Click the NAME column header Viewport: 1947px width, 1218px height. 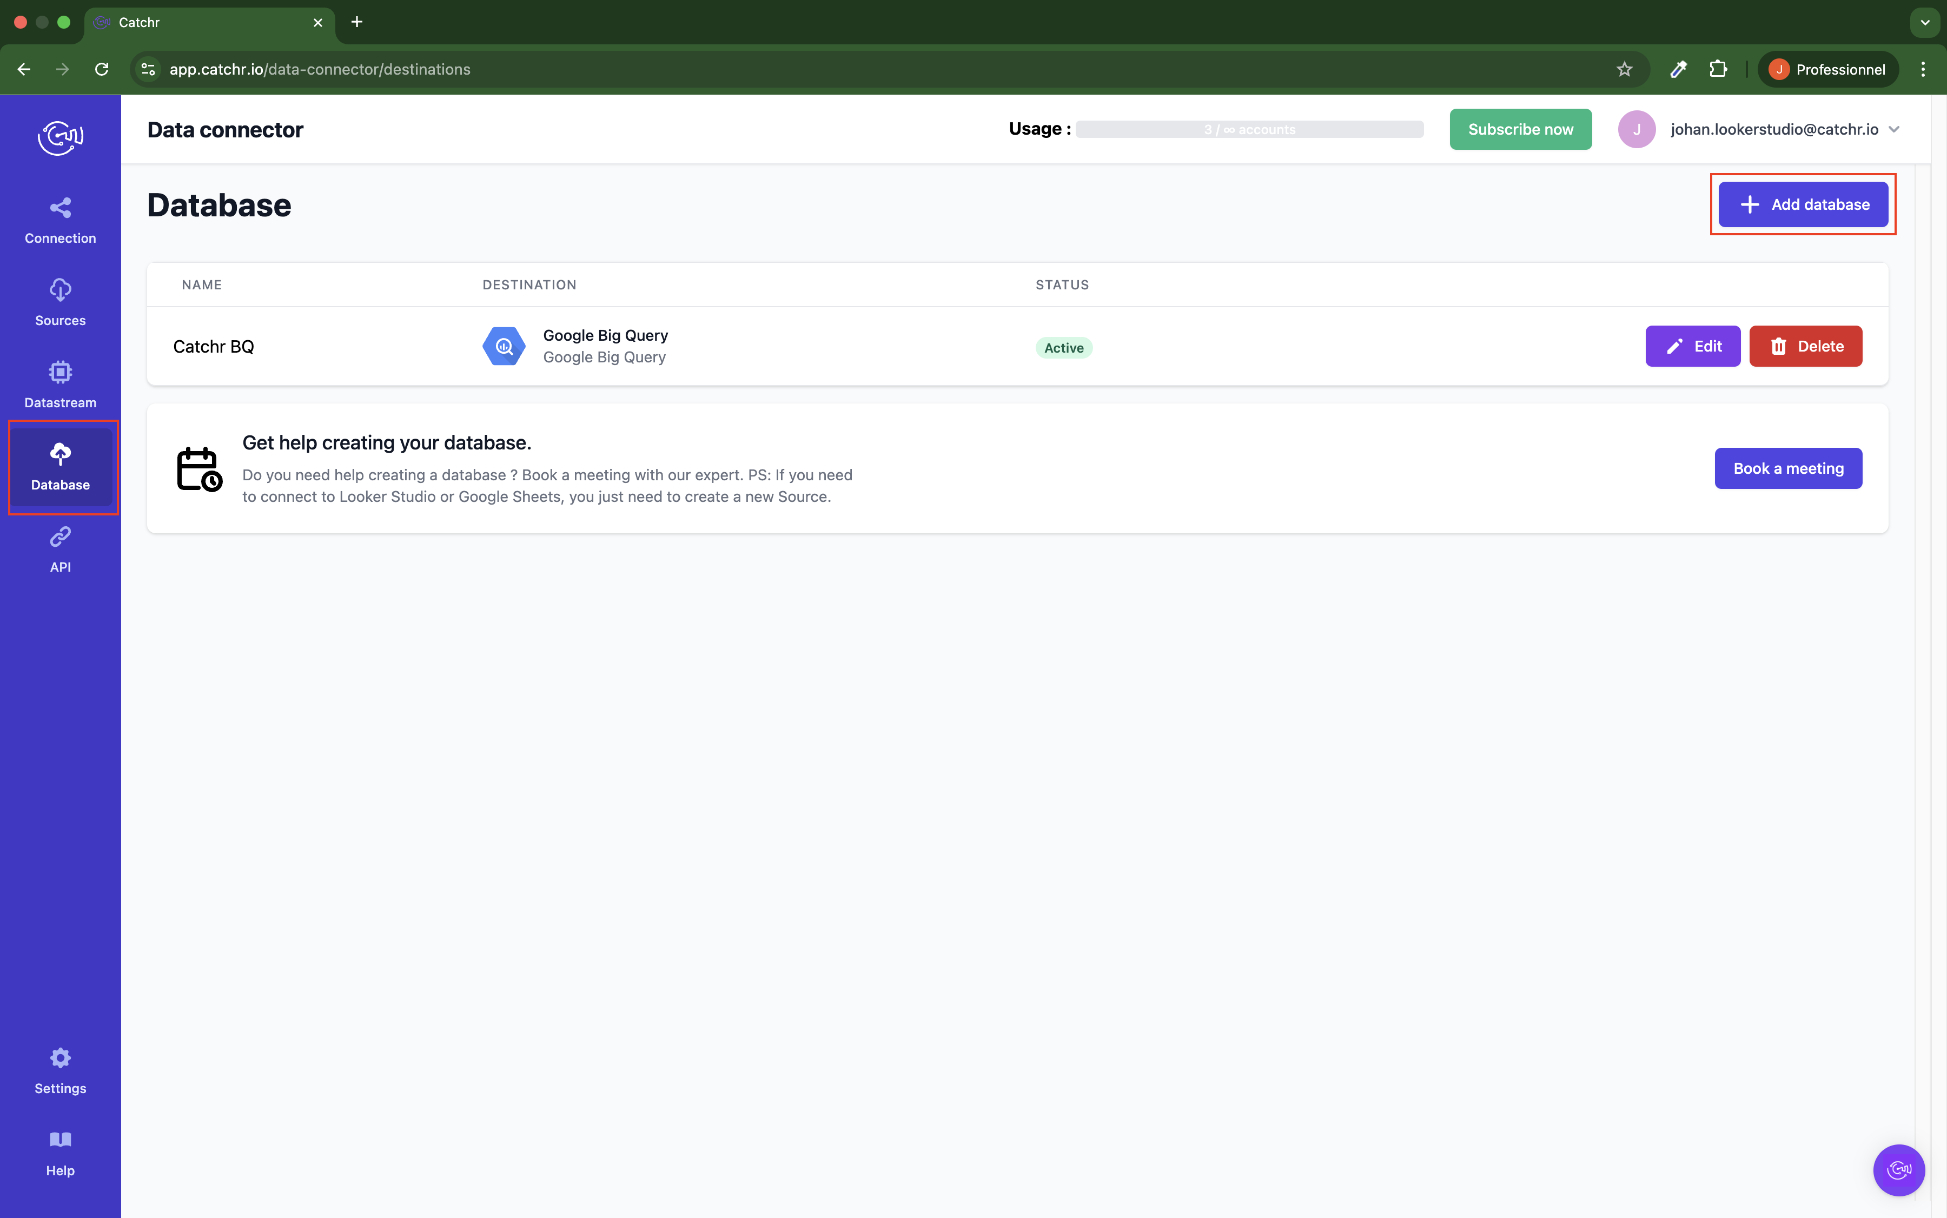point(201,285)
